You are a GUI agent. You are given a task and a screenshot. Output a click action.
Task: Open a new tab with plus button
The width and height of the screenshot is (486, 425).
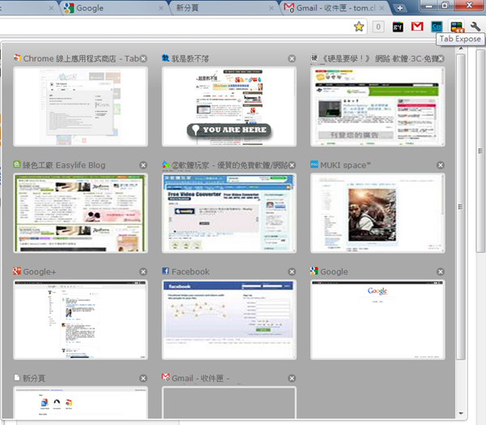pos(400,8)
